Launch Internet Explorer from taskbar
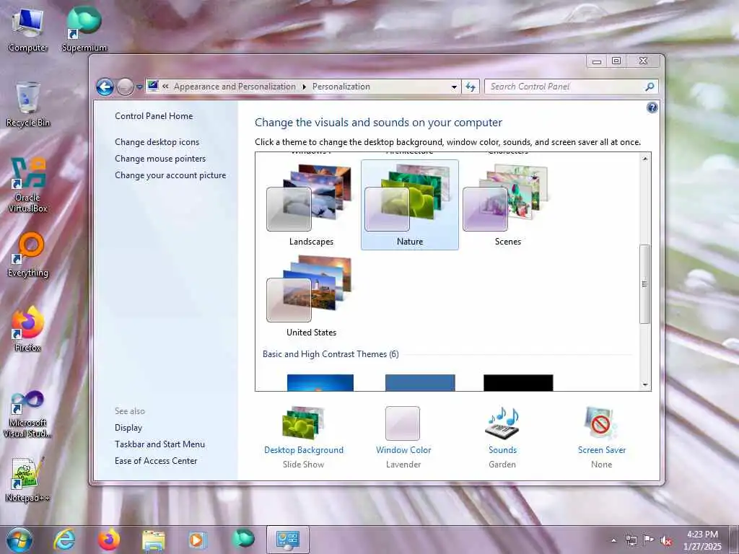739x554 pixels. coord(64,540)
